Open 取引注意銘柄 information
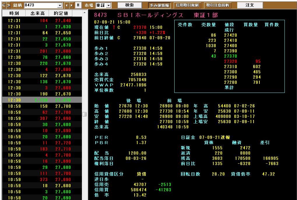297x200 pixels. click(x=217, y=5)
